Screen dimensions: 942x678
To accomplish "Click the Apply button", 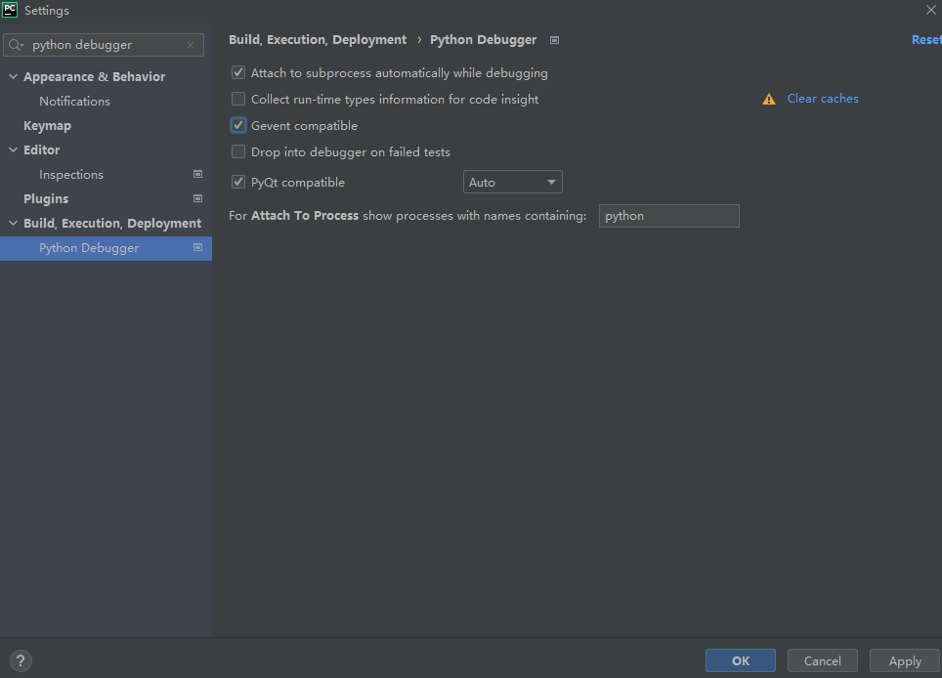I will [905, 660].
